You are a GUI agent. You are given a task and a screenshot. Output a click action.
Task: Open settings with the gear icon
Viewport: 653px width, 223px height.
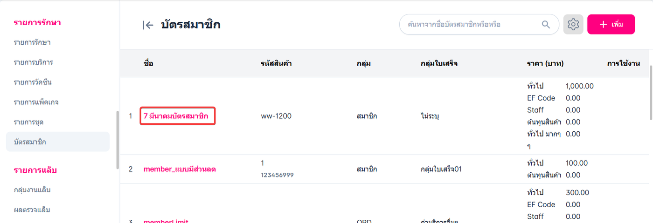pos(573,24)
